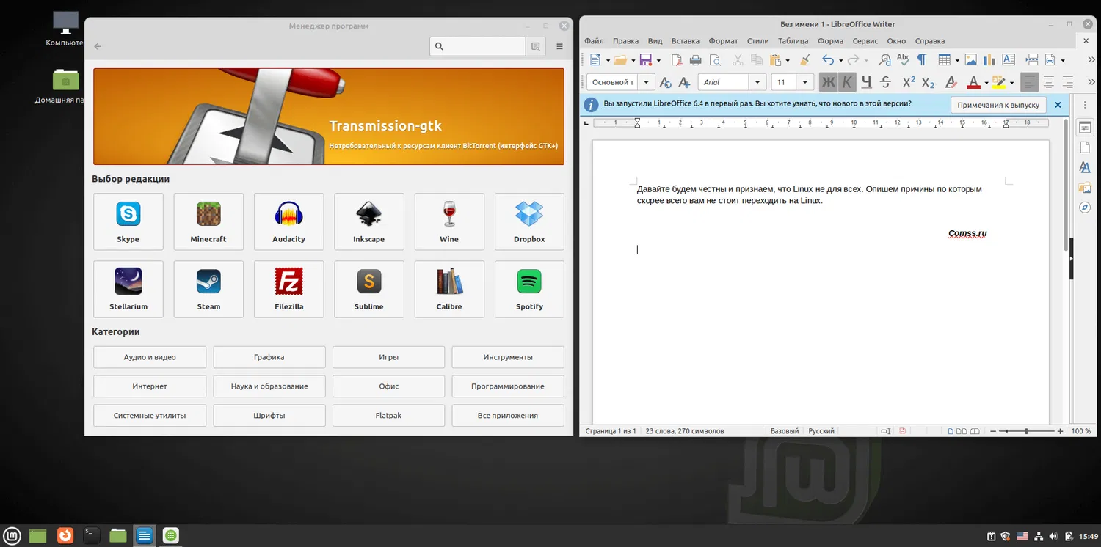Select the Dropbox app tile
Viewport: 1101px width, 547px height.
click(x=529, y=221)
